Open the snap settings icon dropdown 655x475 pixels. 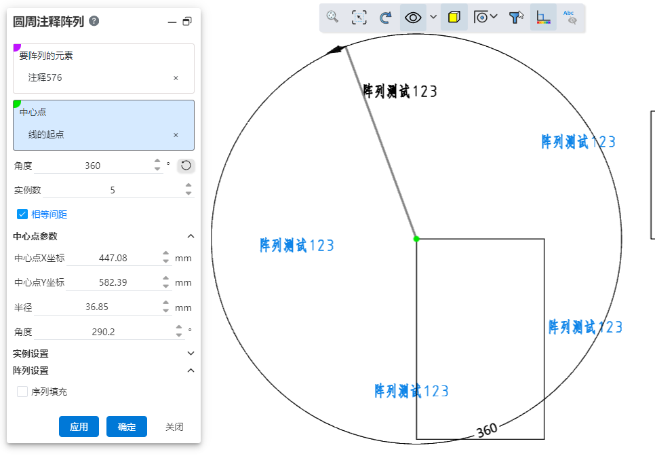pyautogui.click(x=485, y=17)
